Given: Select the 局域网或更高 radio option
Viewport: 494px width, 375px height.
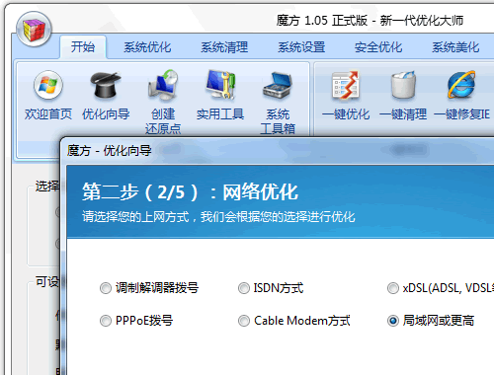Looking at the screenshot, I should point(393,321).
